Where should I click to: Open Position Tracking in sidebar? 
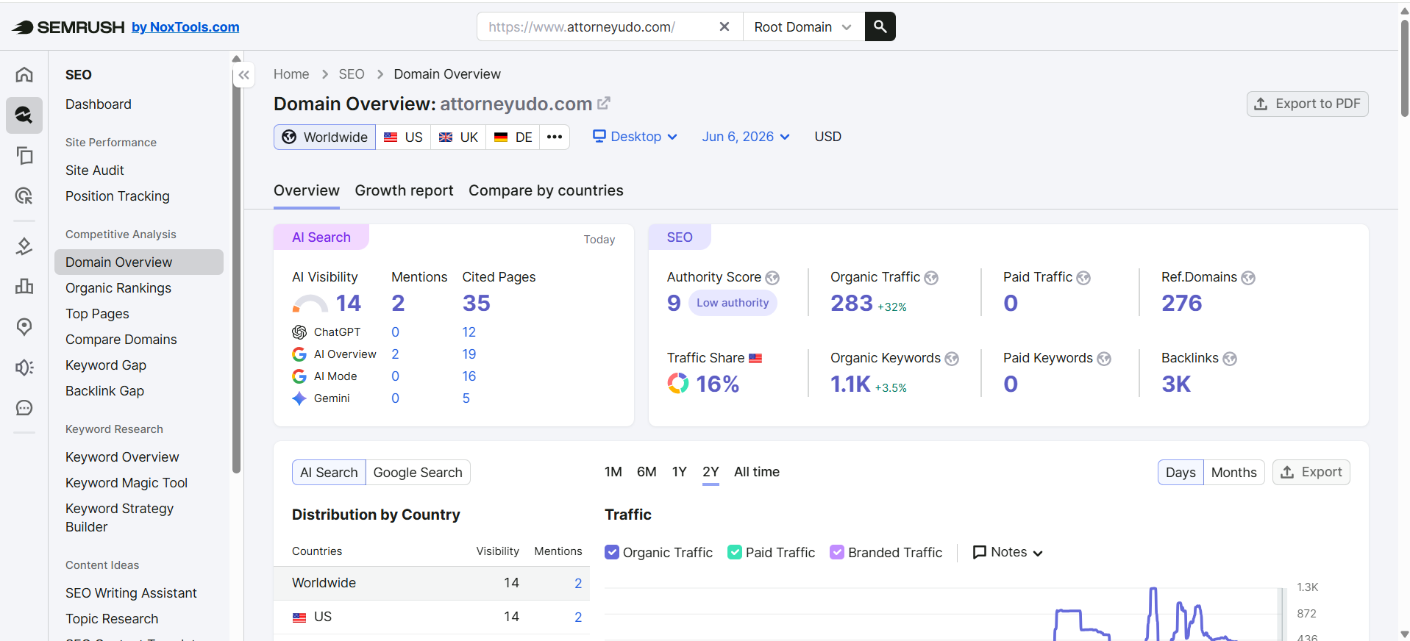[118, 196]
